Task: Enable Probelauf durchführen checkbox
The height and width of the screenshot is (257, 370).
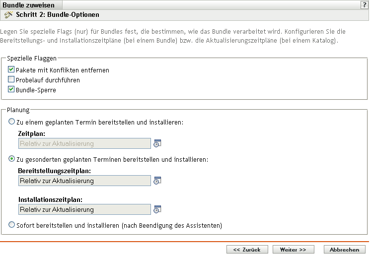Action: click(11, 79)
